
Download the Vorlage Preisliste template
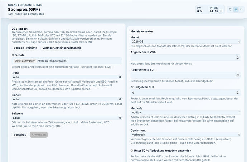pos(25,48)
